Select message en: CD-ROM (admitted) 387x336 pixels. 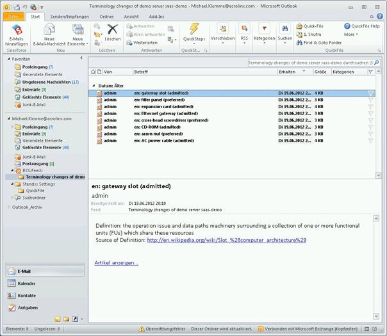coord(232,127)
